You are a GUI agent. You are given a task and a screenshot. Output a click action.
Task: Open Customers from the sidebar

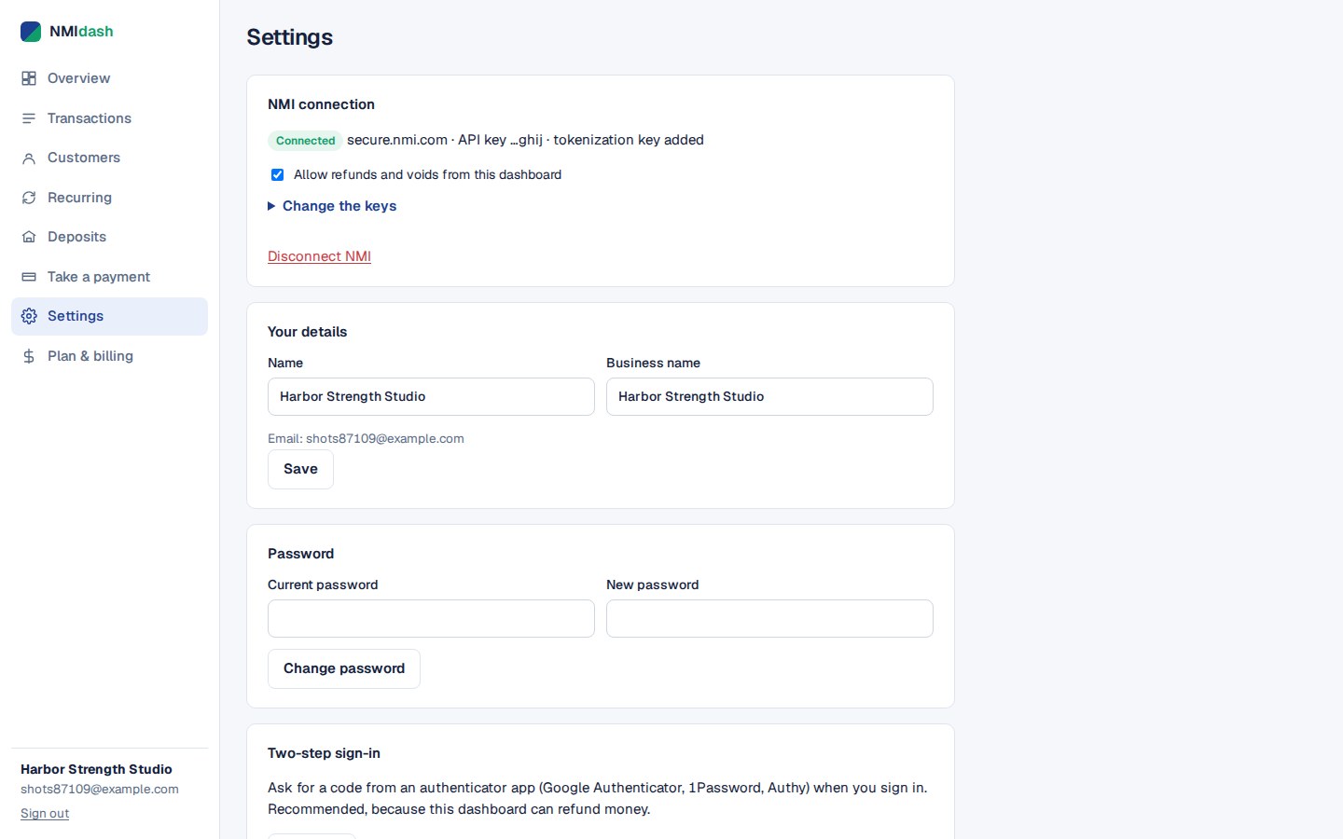pyautogui.click(x=109, y=158)
